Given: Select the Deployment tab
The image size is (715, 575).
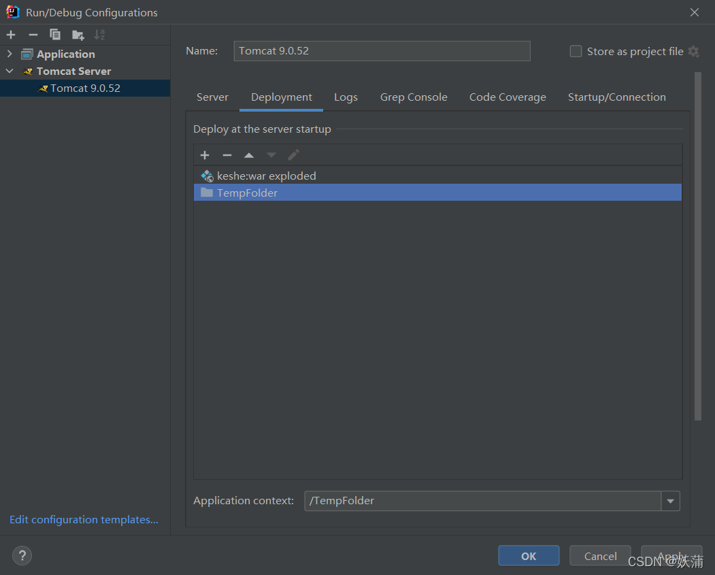Looking at the screenshot, I should (x=282, y=97).
